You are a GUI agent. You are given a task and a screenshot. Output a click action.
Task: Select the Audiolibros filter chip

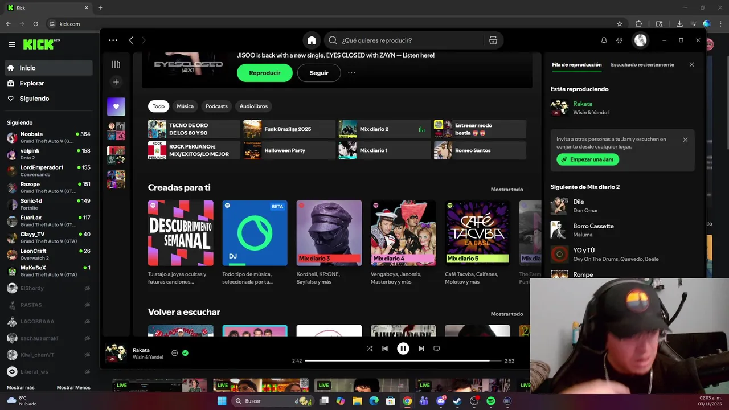pyautogui.click(x=253, y=106)
